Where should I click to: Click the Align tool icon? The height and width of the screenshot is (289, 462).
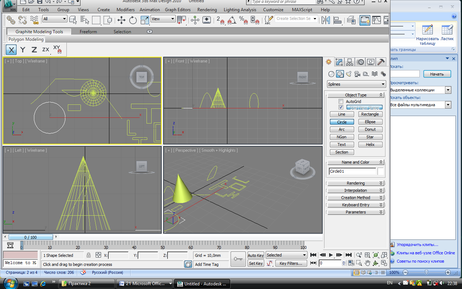[x=337, y=20]
